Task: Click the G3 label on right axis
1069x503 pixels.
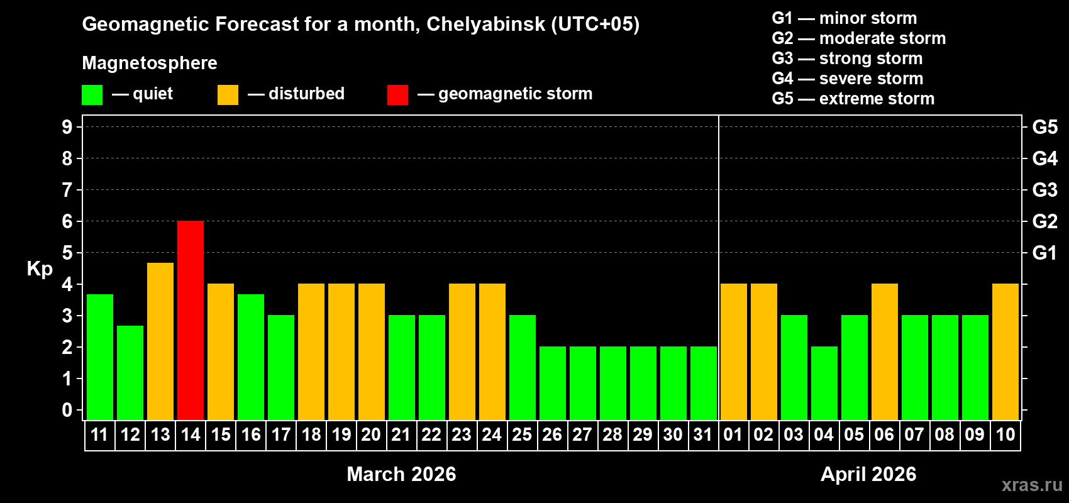Action: [x=1045, y=190]
